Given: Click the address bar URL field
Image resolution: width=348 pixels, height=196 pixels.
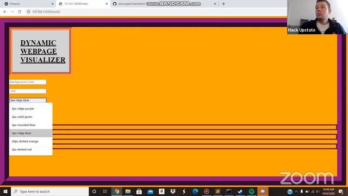Looking at the screenshot, I should 156,12.
